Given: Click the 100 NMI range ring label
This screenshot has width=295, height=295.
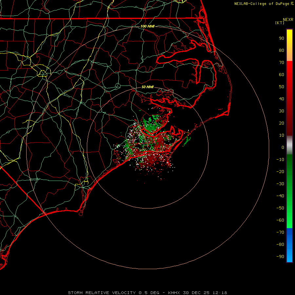Looking at the screenshot, I should point(147,26).
